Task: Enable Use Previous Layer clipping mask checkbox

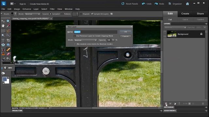Action: tap(75, 36)
